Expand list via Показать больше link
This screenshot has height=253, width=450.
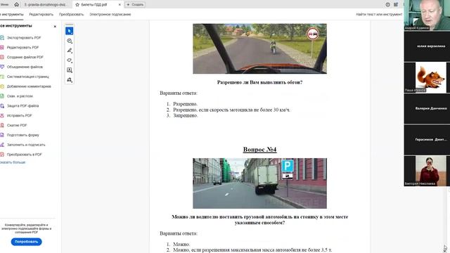(13, 162)
